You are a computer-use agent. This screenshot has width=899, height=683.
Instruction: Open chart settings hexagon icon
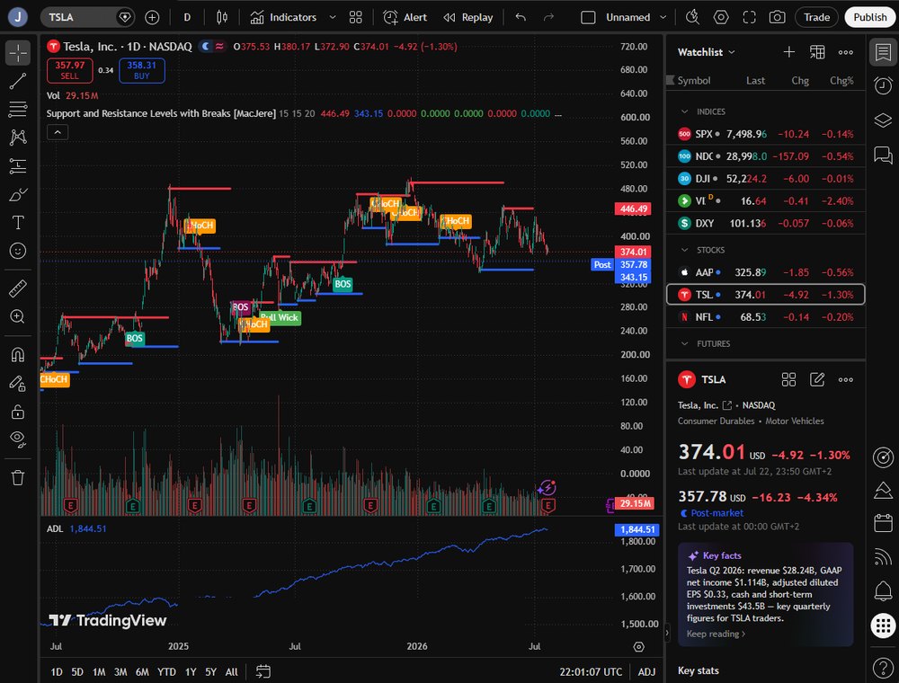721,17
